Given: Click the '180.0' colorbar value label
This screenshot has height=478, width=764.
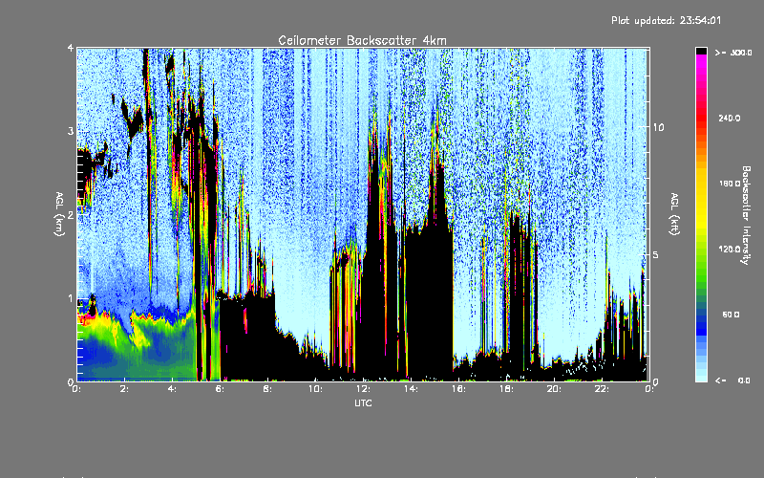Looking at the screenshot, I should coord(730,184).
